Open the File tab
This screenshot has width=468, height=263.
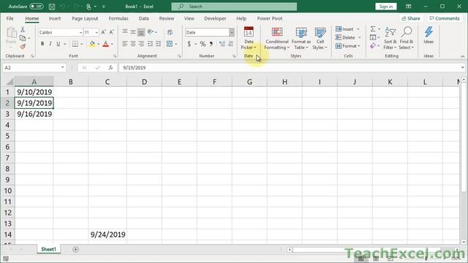(x=10, y=18)
